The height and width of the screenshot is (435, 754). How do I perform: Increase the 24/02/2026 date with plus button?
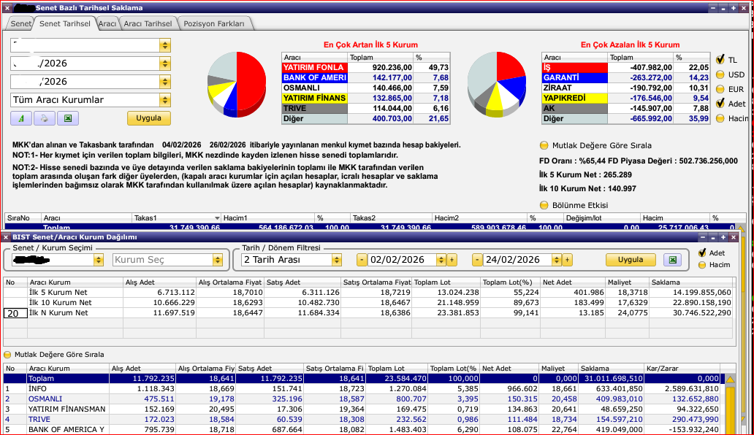pos(568,260)
